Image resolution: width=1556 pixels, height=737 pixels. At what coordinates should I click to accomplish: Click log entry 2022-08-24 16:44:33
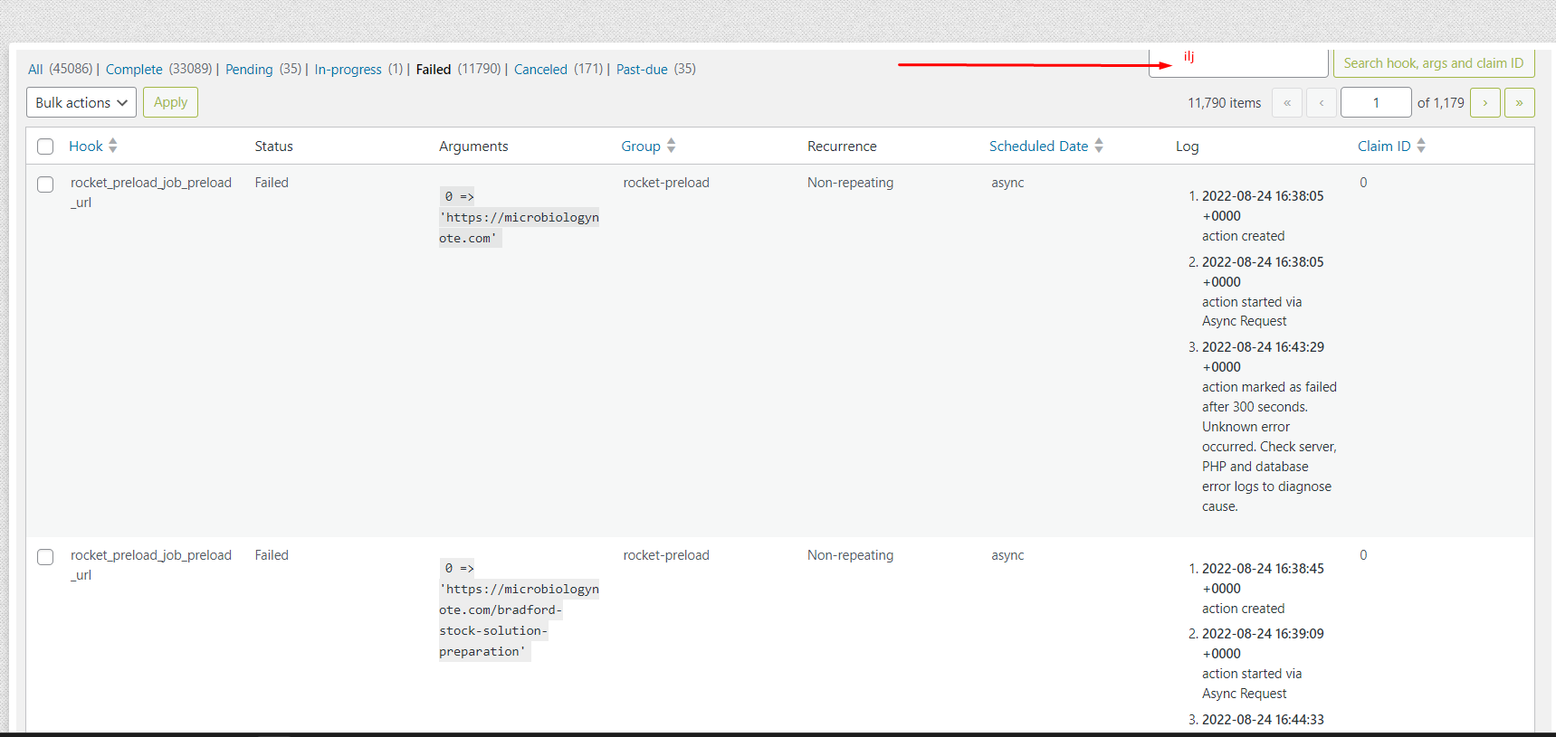coord(1263,720)
